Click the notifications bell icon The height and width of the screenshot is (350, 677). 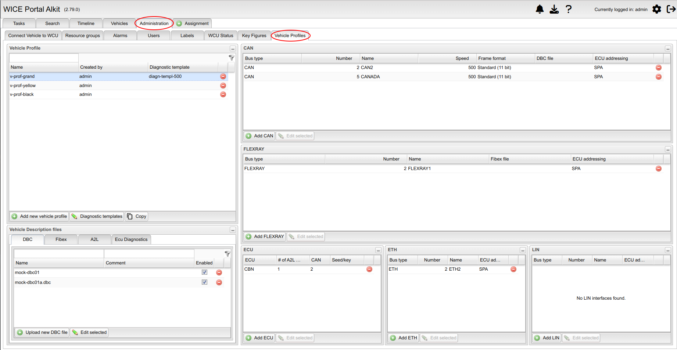click(540, 9)
